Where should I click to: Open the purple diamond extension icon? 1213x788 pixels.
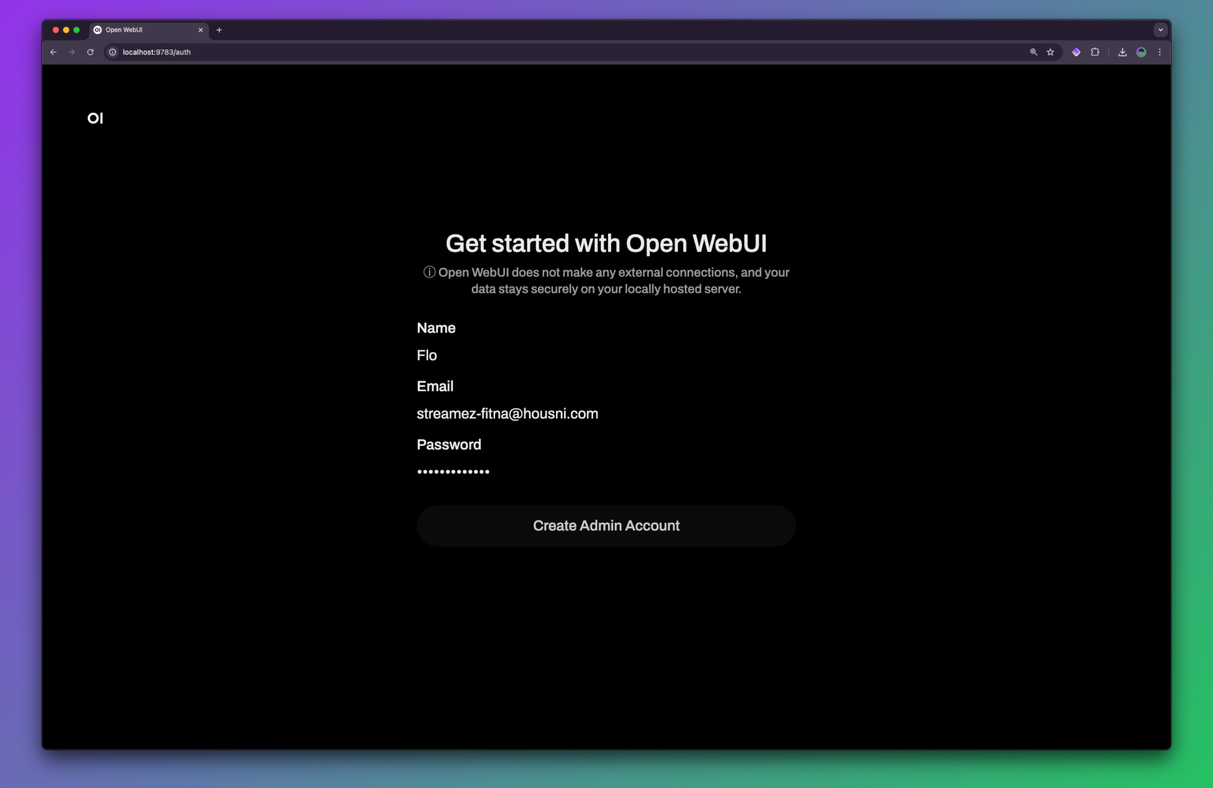(x=1076, y=52)
